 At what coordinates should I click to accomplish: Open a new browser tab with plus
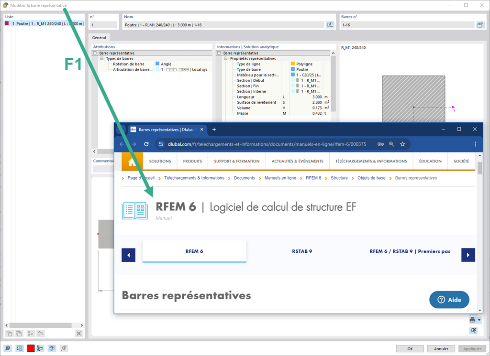tap(214, 129)
